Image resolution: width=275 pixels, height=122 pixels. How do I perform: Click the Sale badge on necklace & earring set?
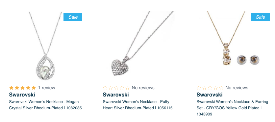pyautogui.click(x=260, y=17)
